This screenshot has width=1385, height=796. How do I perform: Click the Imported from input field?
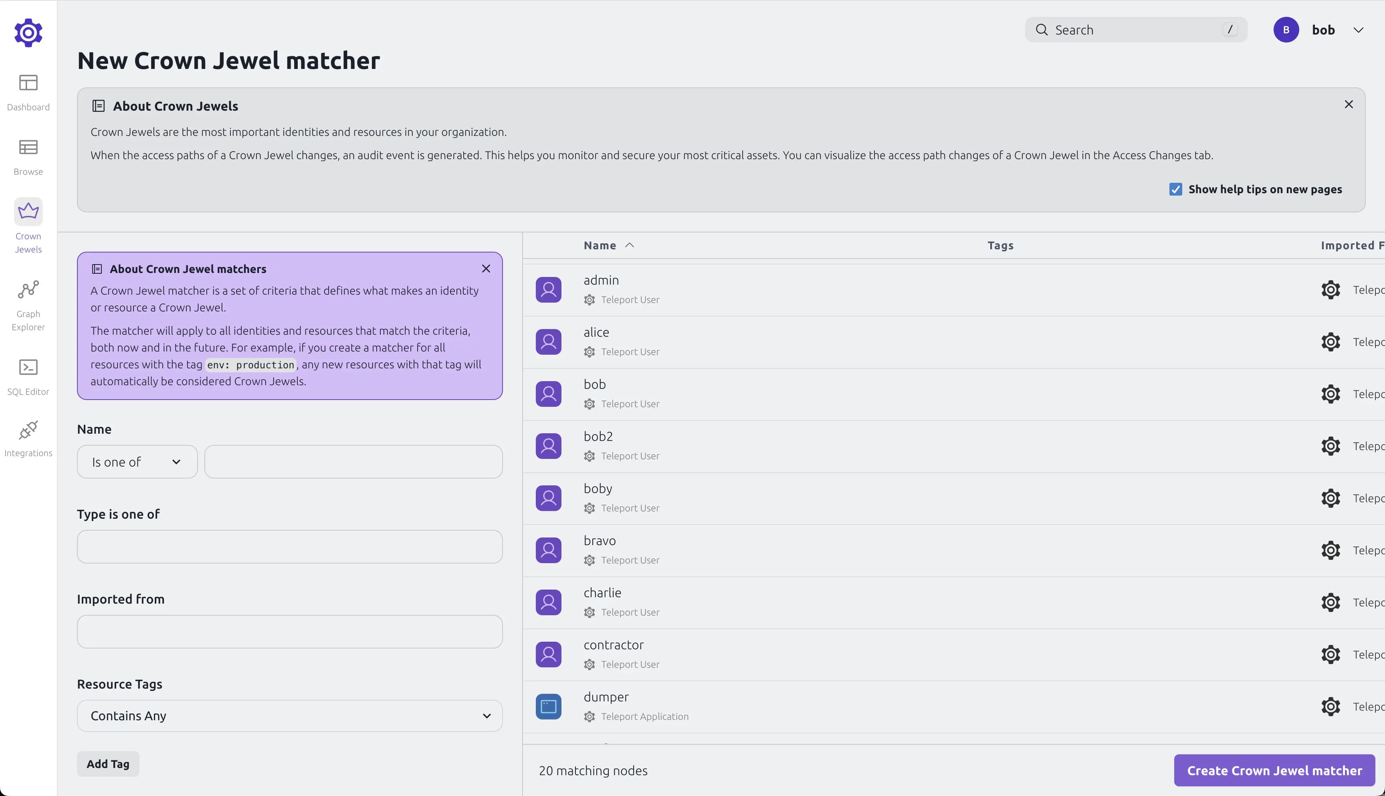click(290, 632)
